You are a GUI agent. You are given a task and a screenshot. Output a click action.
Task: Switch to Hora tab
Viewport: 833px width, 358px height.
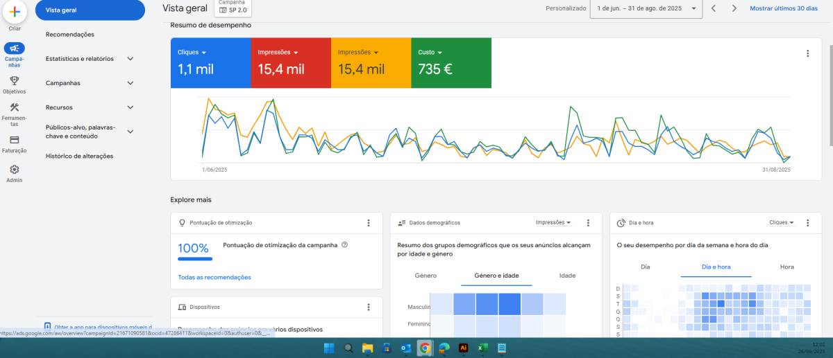[x=786, y=267]
